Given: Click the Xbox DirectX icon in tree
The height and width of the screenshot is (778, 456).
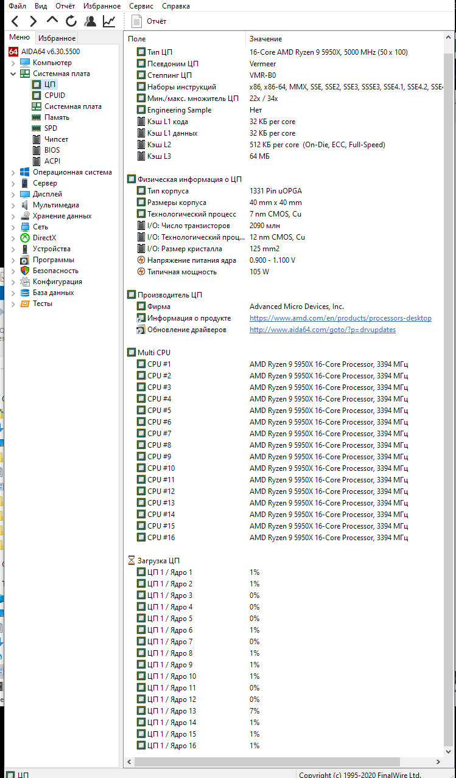Looking at the screenshot, I should pos(25,238).
